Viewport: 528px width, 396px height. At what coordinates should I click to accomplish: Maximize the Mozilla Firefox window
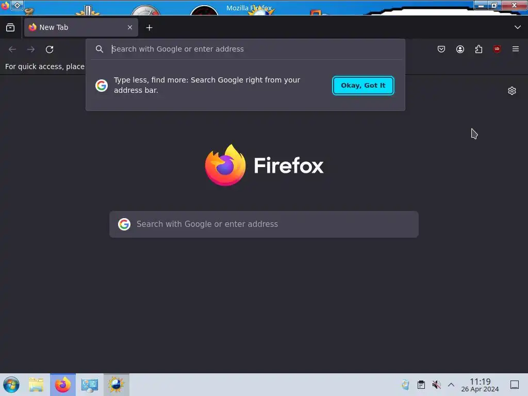point(494,5)
